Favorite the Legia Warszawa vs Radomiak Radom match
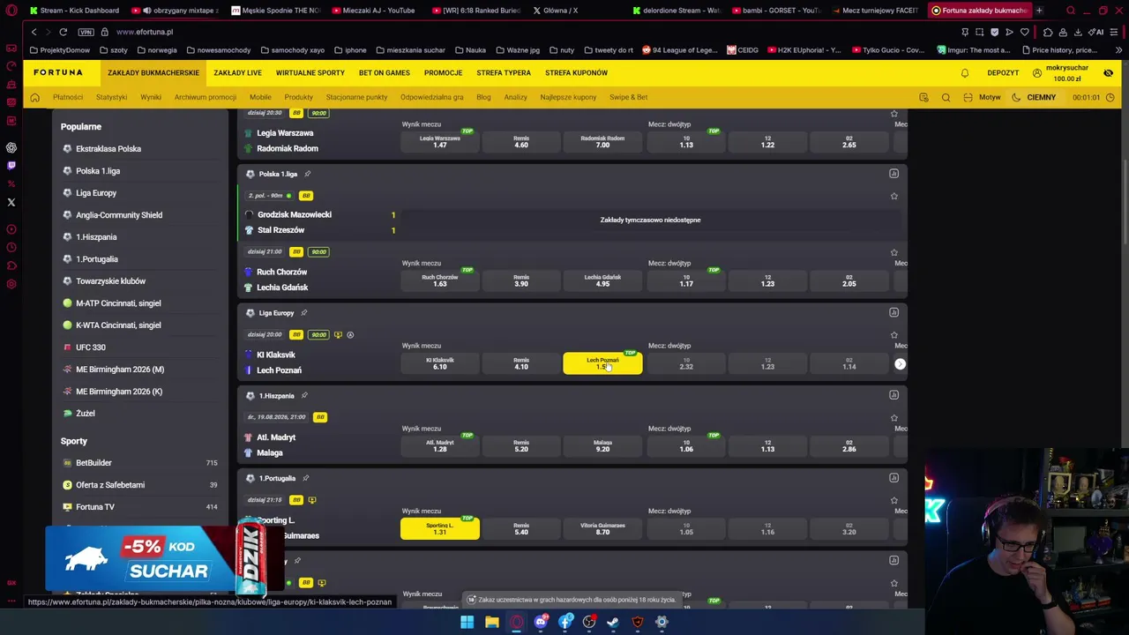The height and width of the screenshot is (635, 1129). pos(894,114)
